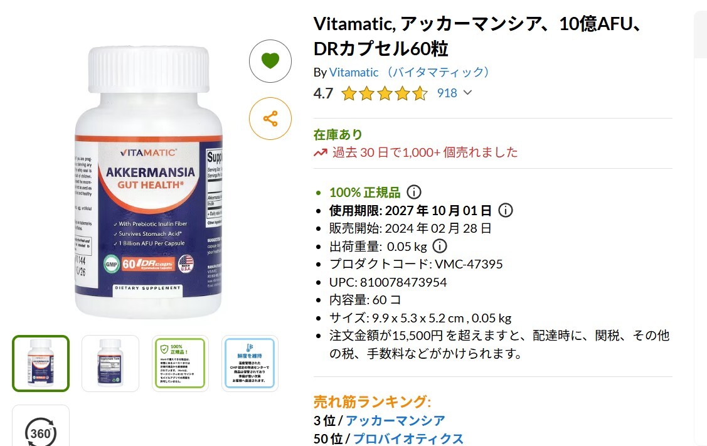Click info icon next to 出荷重量
The height and width of the screenshot is (446, 707).
point(440,247)
